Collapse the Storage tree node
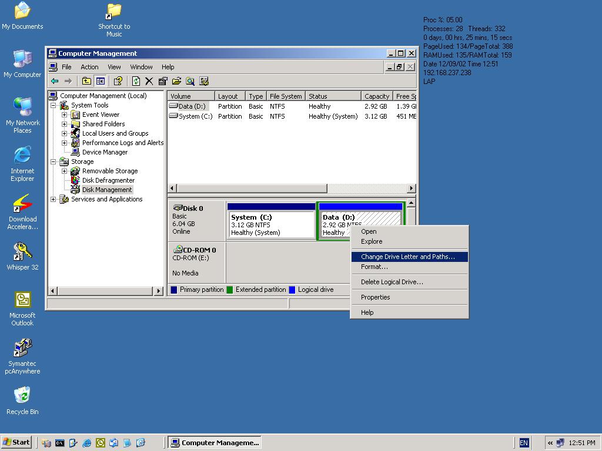Image resolution: width=602 pixels, height=451 pixels. pos(53,161)
